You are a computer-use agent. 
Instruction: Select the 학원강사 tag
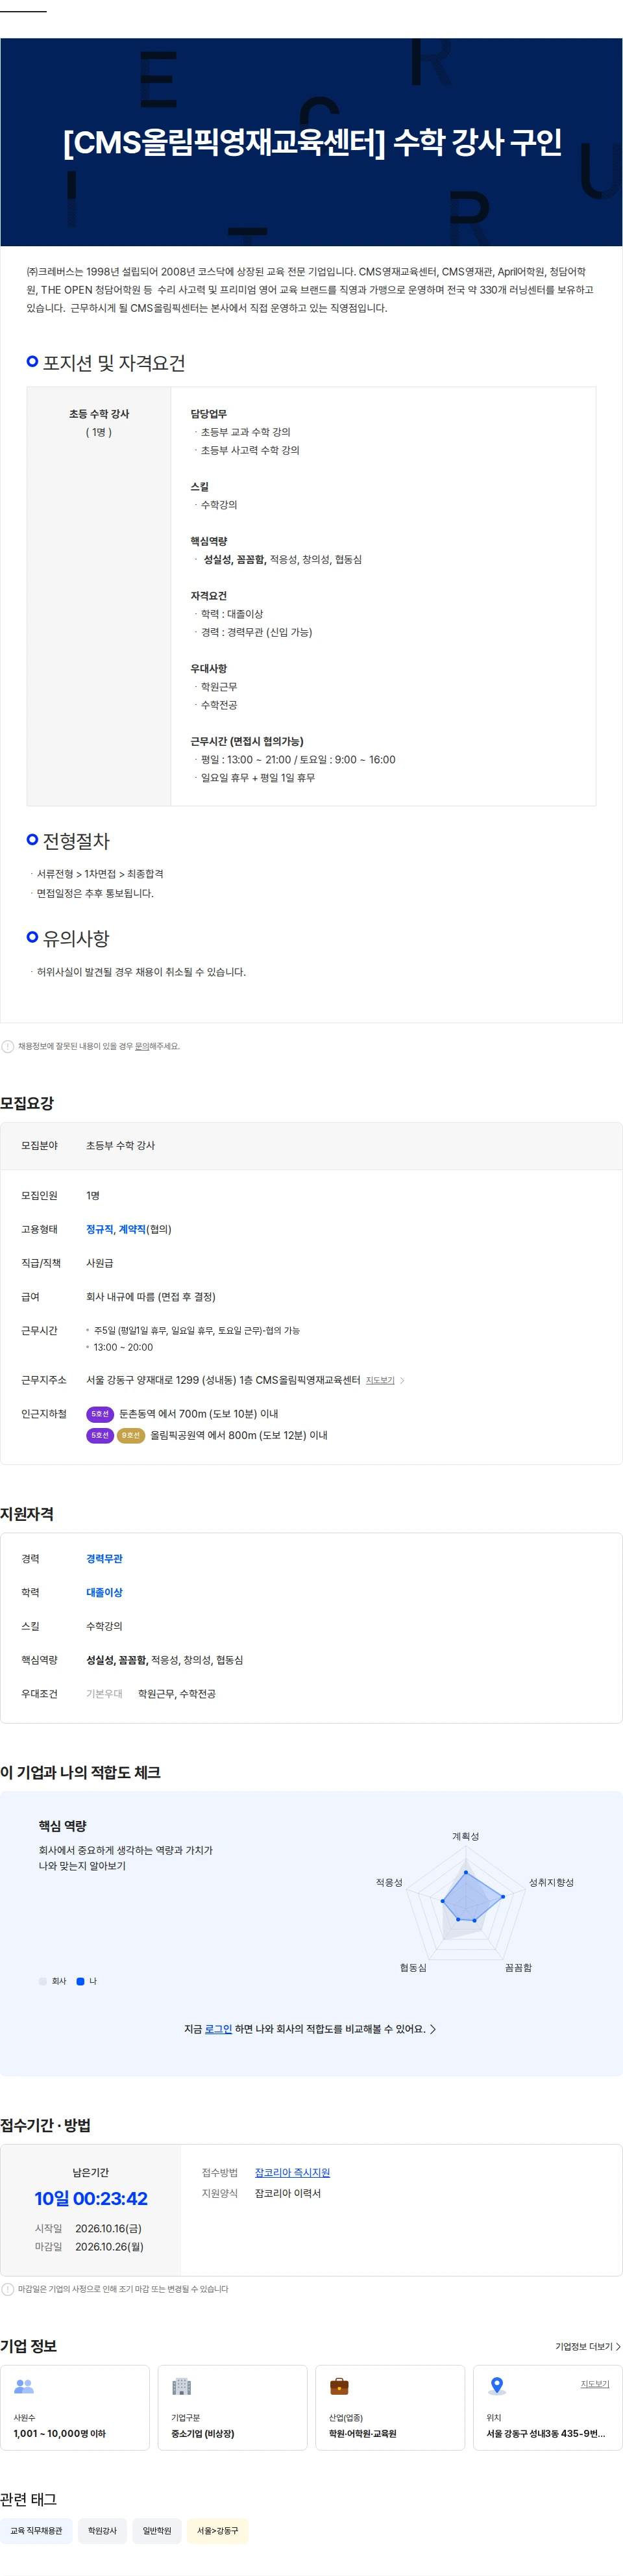click(x=102, y=2531)
